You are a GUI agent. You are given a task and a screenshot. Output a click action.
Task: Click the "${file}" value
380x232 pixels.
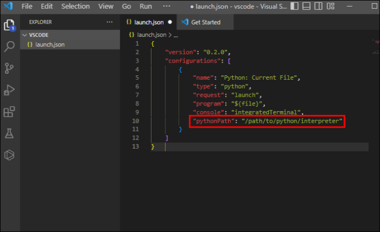tap(247, 104)
